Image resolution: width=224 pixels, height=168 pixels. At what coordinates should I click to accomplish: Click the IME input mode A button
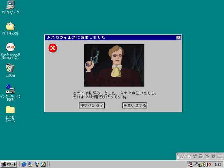point(182,156)
